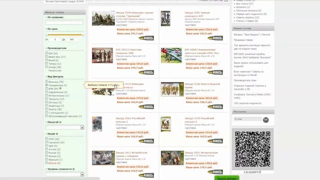Click the По названию search text field
The image size is (320, 180).
click(x=64, y=22)
